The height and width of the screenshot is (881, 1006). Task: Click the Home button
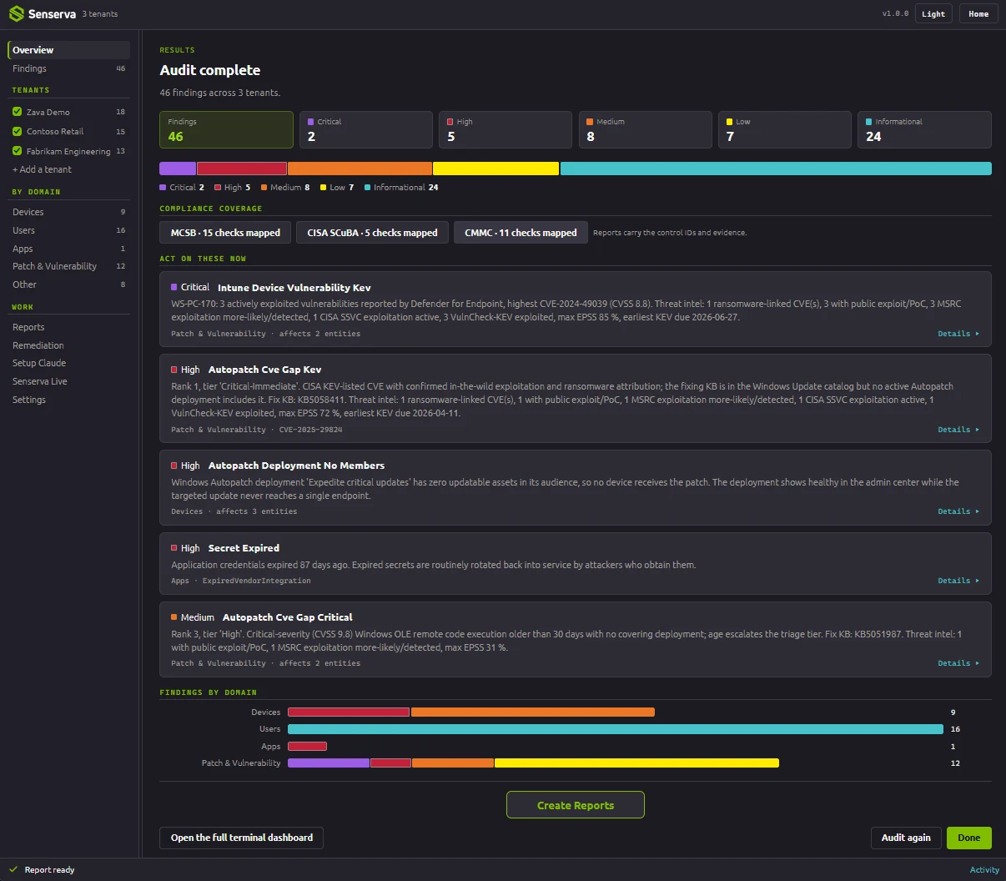click(978, 14)
